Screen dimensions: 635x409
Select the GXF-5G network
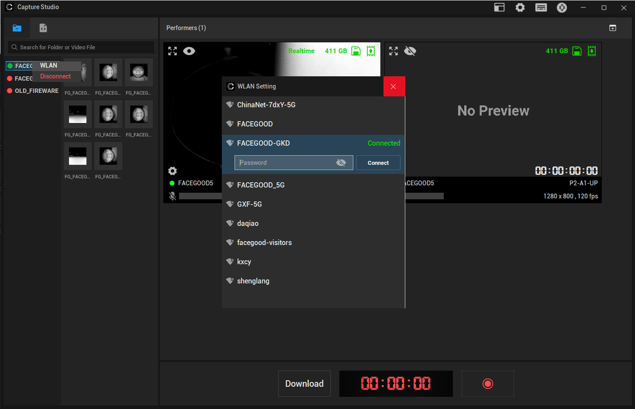pyautogui.click(x=314, y=204)
